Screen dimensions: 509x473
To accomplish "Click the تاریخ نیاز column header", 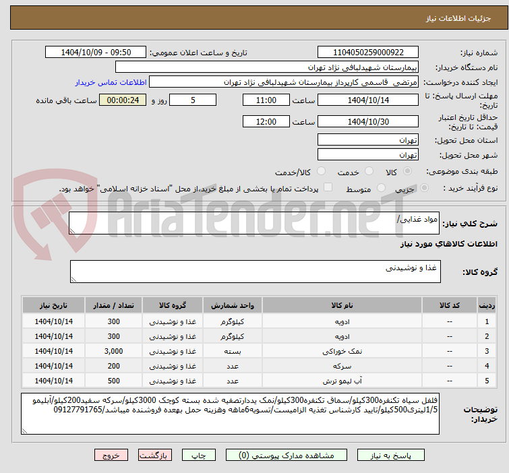I will 53,305.
